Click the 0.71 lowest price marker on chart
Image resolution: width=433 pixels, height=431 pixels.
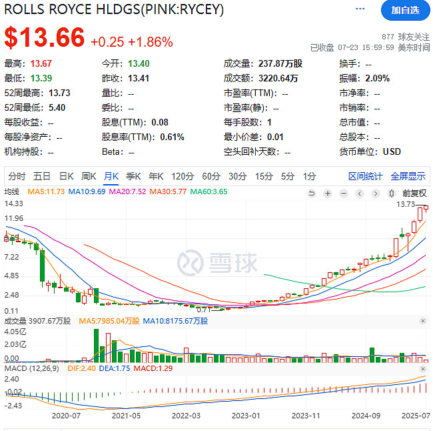click(204, 310)
